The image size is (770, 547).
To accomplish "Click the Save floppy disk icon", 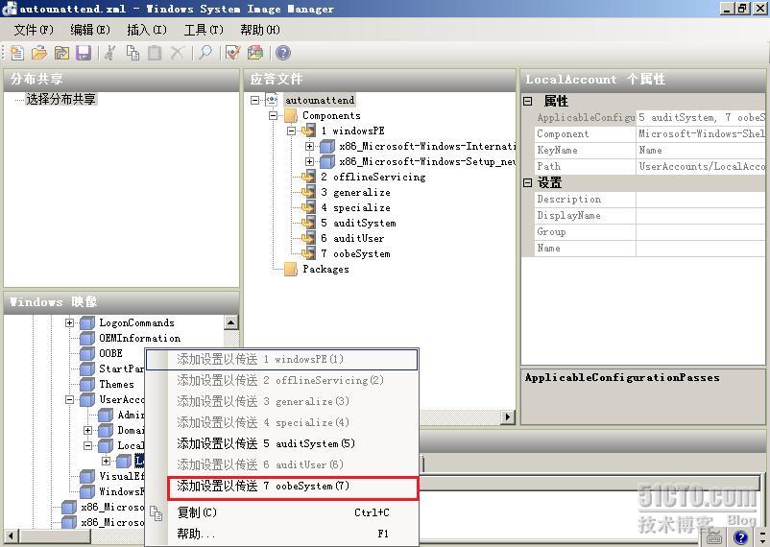I will point(84,53).
